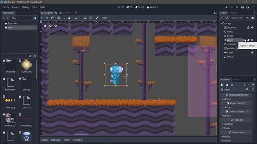
Task: Switch to the 3D workspace
Action: [x=129, y=7]
